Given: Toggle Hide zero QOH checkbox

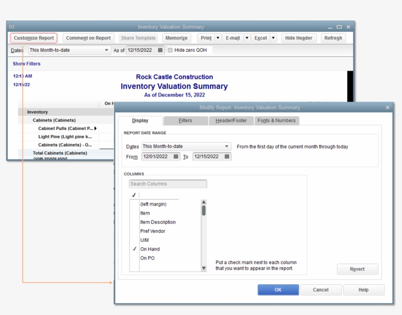Looking at the screenshot, I should (170, 50).
